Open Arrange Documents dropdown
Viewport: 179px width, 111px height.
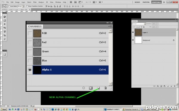pos(95,2)
